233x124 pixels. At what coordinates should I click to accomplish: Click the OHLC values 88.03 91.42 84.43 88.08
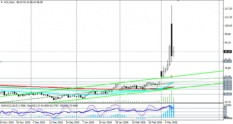click(30, 2)
